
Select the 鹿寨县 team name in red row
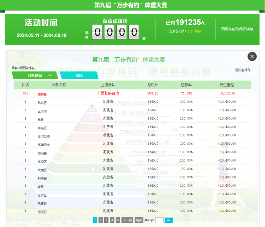[x=42, y=94]
